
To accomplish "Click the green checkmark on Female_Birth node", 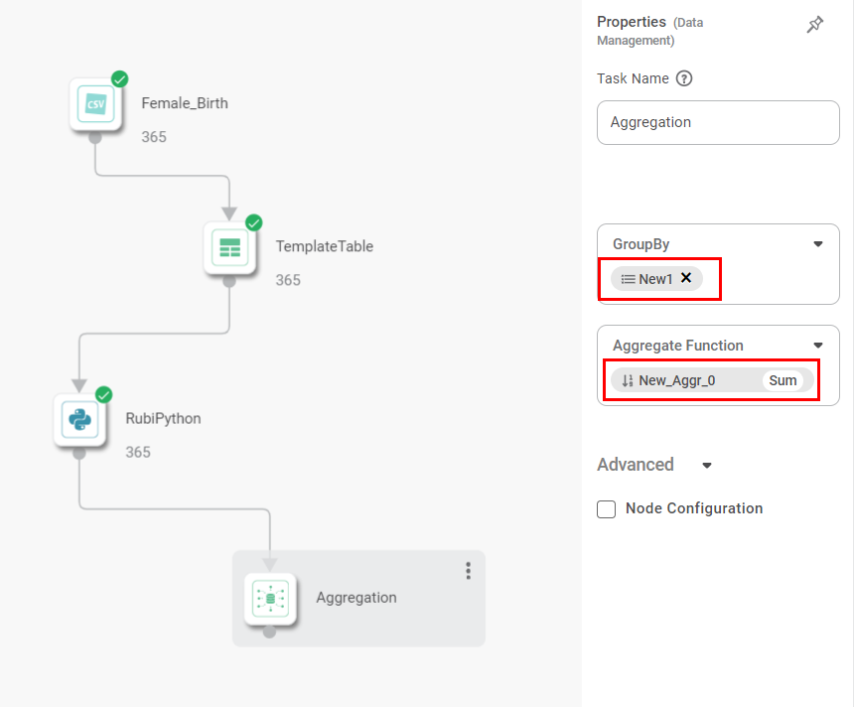I will pyautogui.click(x=120, y=78).
